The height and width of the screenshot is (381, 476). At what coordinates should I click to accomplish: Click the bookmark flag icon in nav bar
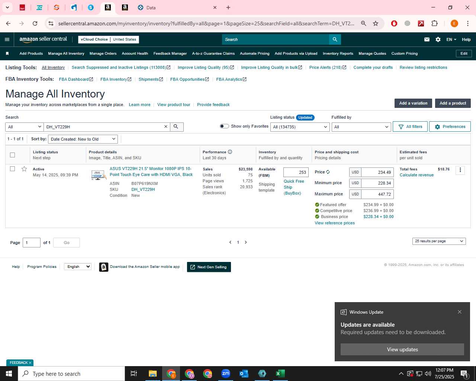point(7,54)
